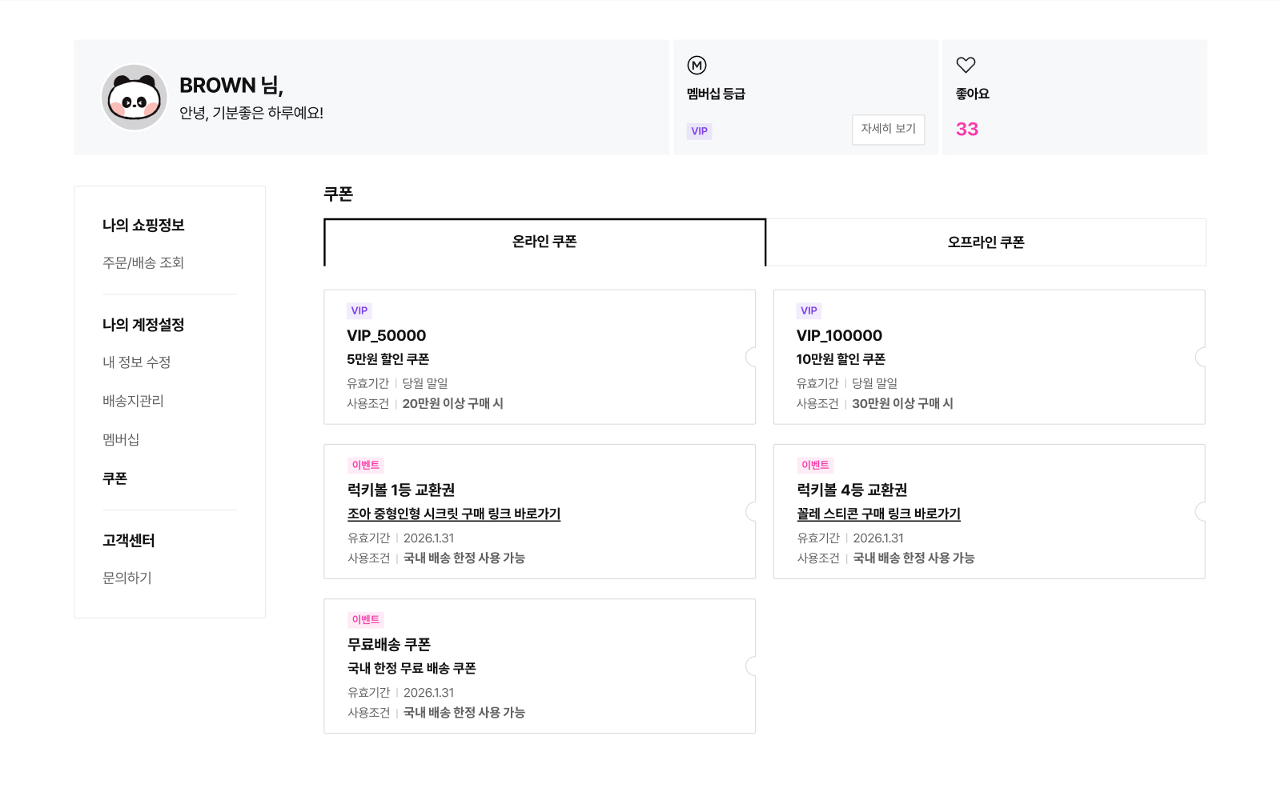Select the VIP_50000 coupon card
This screenshot has width=1281, height=800.
coord(539,357)
